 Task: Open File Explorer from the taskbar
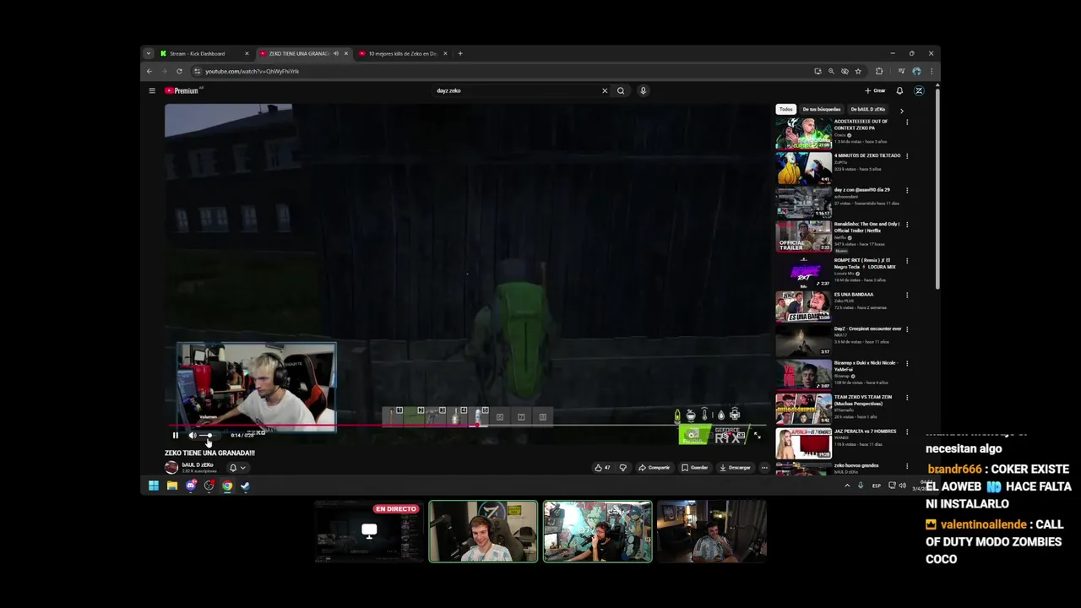(172, 486)
